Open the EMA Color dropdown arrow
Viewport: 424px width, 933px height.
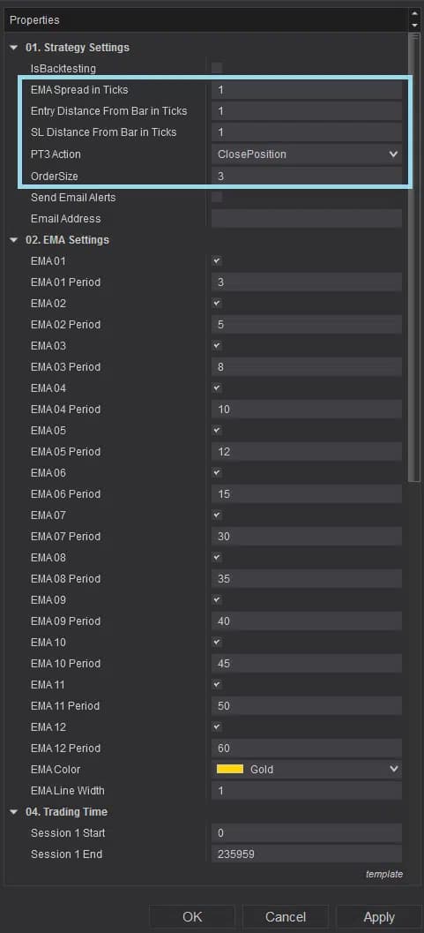(x=393, y=770)
